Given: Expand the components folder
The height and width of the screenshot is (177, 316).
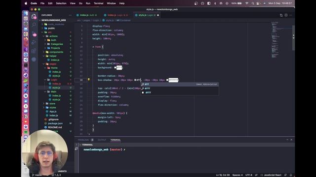Looking at the screenshot, I should [56, 52].
